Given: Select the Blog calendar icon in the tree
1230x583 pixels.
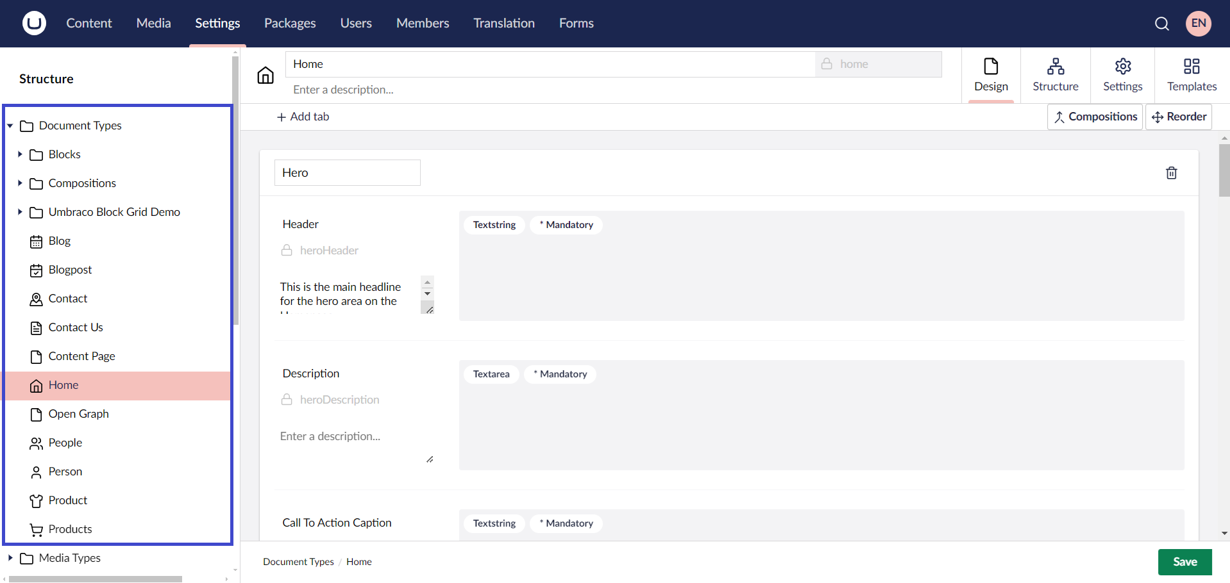Looking at the screenshot, I should pos(36,241).
